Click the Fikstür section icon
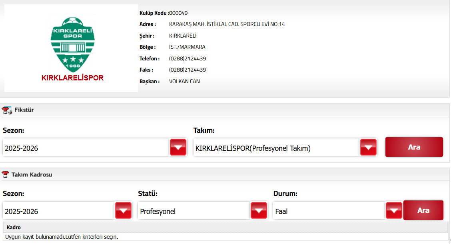 coord(6,110)
